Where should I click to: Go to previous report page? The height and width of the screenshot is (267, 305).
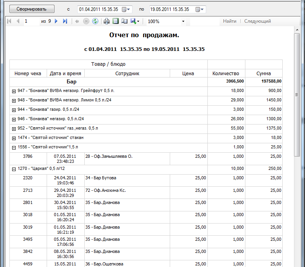click(x=18, y=21)
